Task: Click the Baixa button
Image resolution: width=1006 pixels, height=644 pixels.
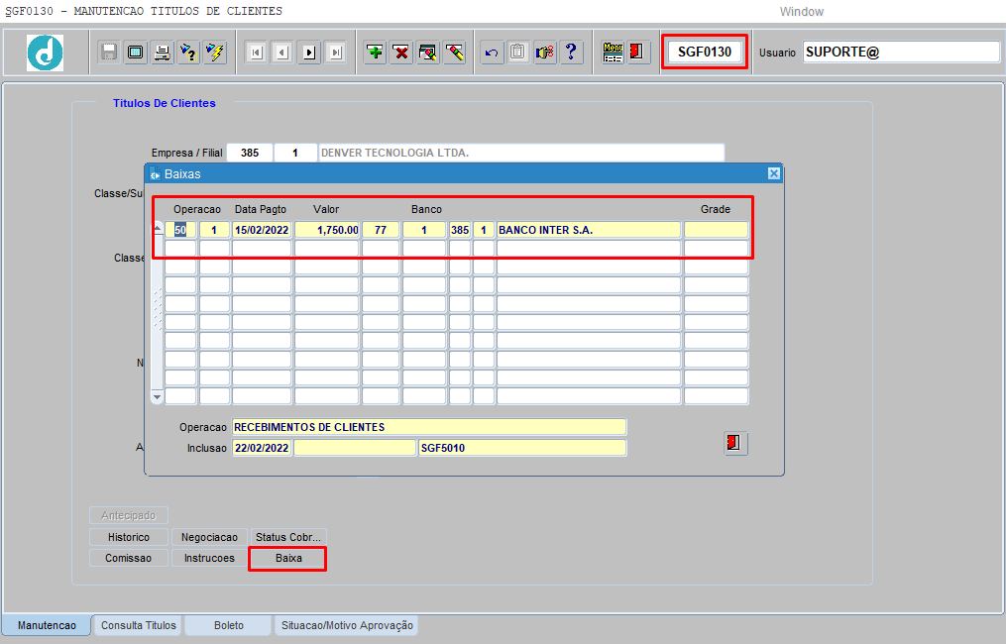Action: (288, 558)
